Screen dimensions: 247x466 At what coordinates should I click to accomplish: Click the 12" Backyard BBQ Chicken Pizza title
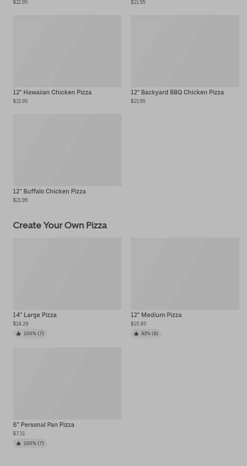pos(177,93)
